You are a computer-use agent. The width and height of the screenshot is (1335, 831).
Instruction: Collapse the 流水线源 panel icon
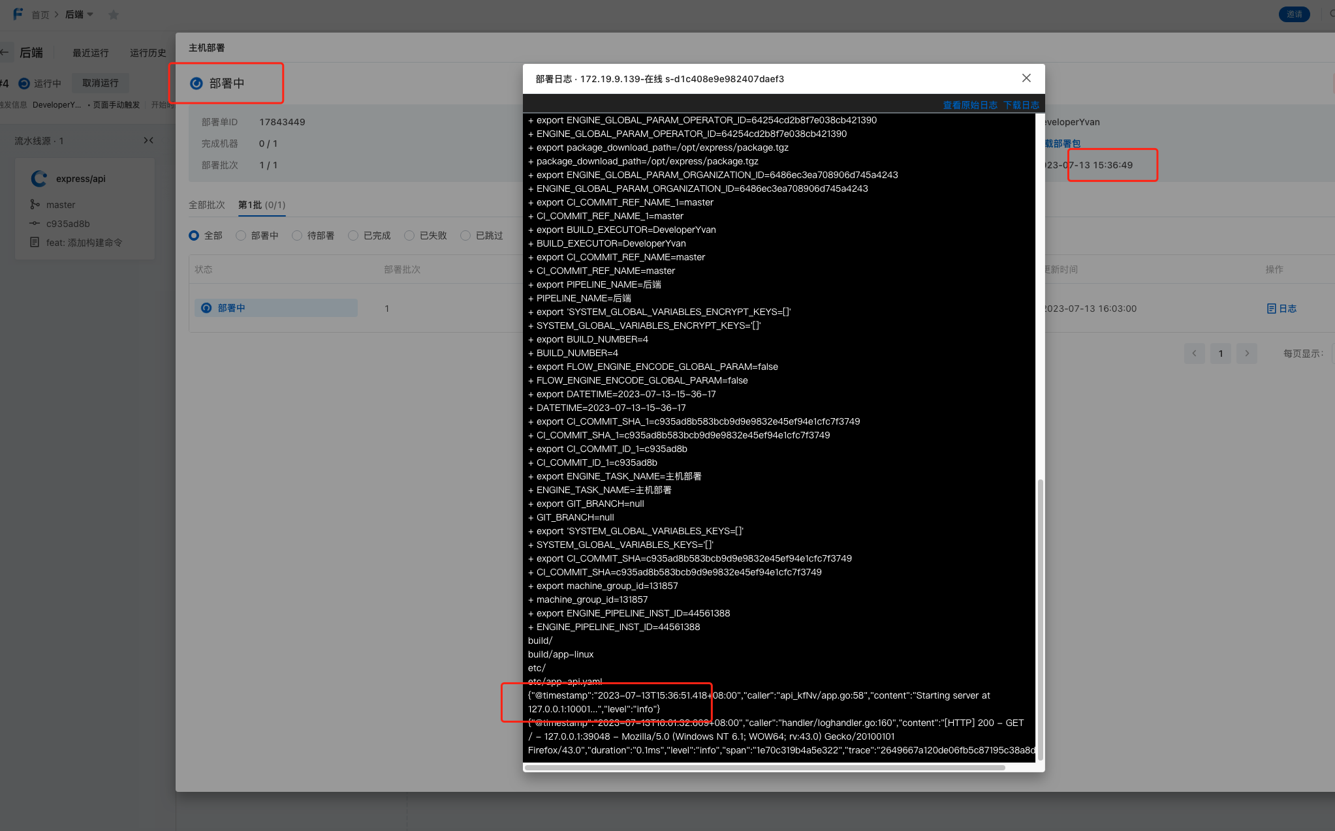[148, 140]
